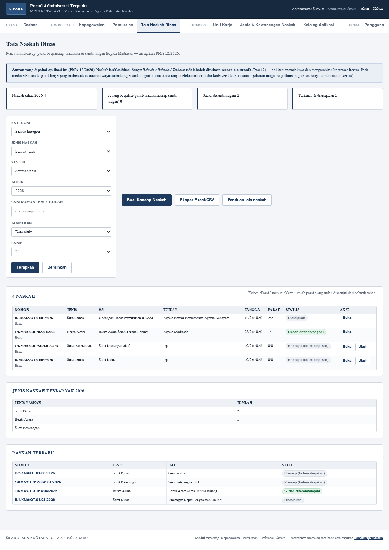The width and height of the screenshot is (389, 550).
Task: Open the Akun link in the header
Action: 365,9
